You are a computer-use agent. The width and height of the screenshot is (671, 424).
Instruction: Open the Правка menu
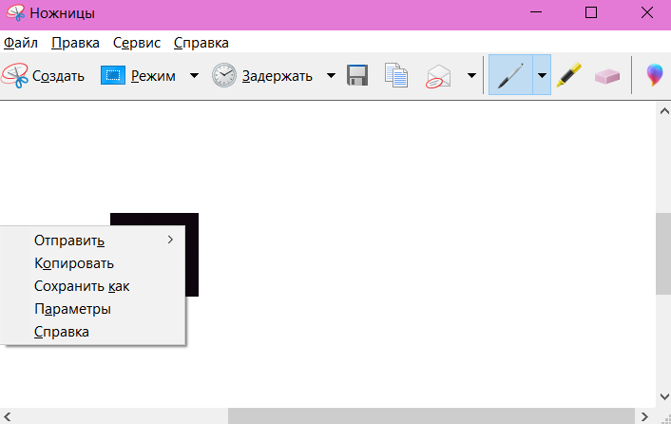(75, 43)
